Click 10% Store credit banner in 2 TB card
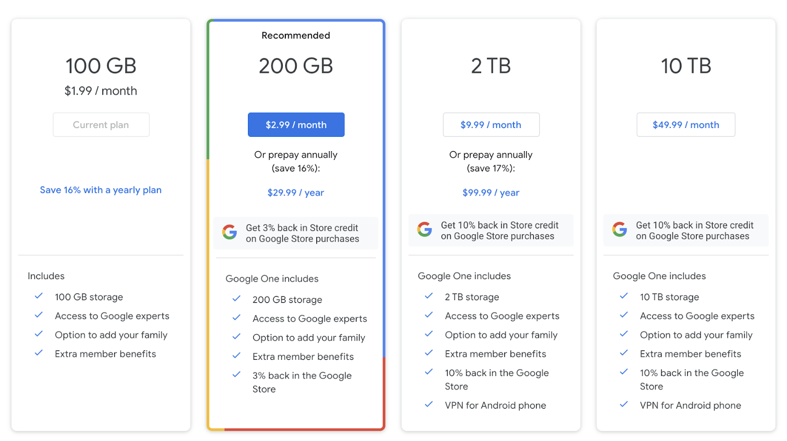 click(x=499, y=230)
